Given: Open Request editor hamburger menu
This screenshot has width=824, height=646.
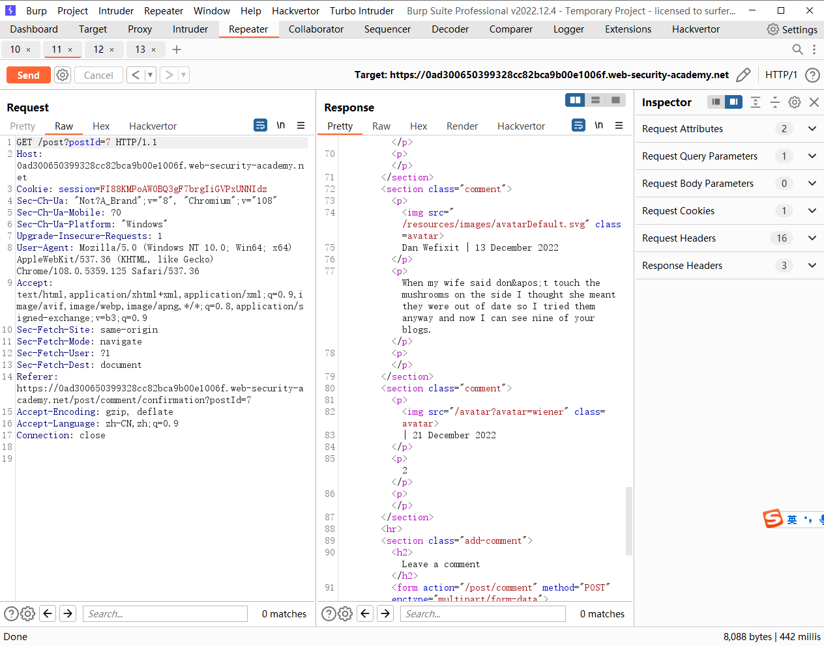Looking at the screenshot, I should pos(301,125).
